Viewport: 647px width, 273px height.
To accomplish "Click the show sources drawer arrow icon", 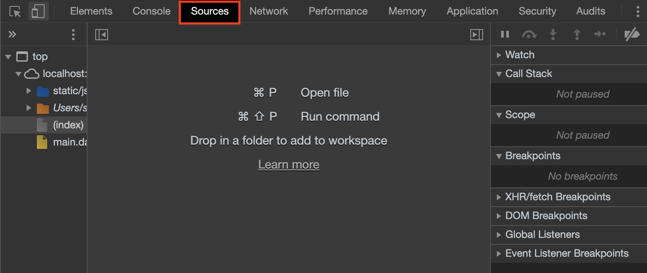I will click(476, 34).
